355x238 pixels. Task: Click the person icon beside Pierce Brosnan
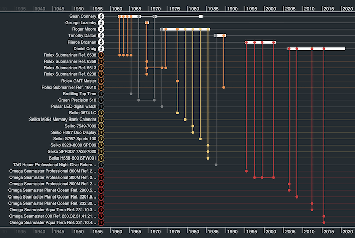coord(101,42)
